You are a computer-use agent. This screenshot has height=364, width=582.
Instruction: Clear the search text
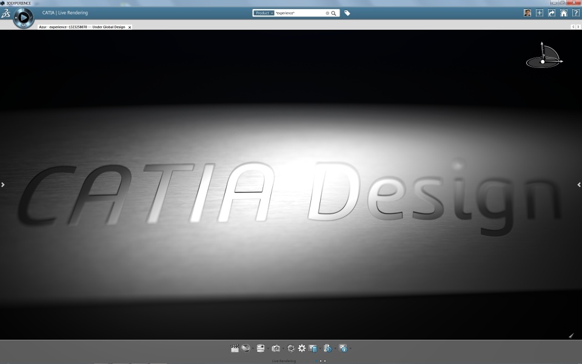point(327,13)
